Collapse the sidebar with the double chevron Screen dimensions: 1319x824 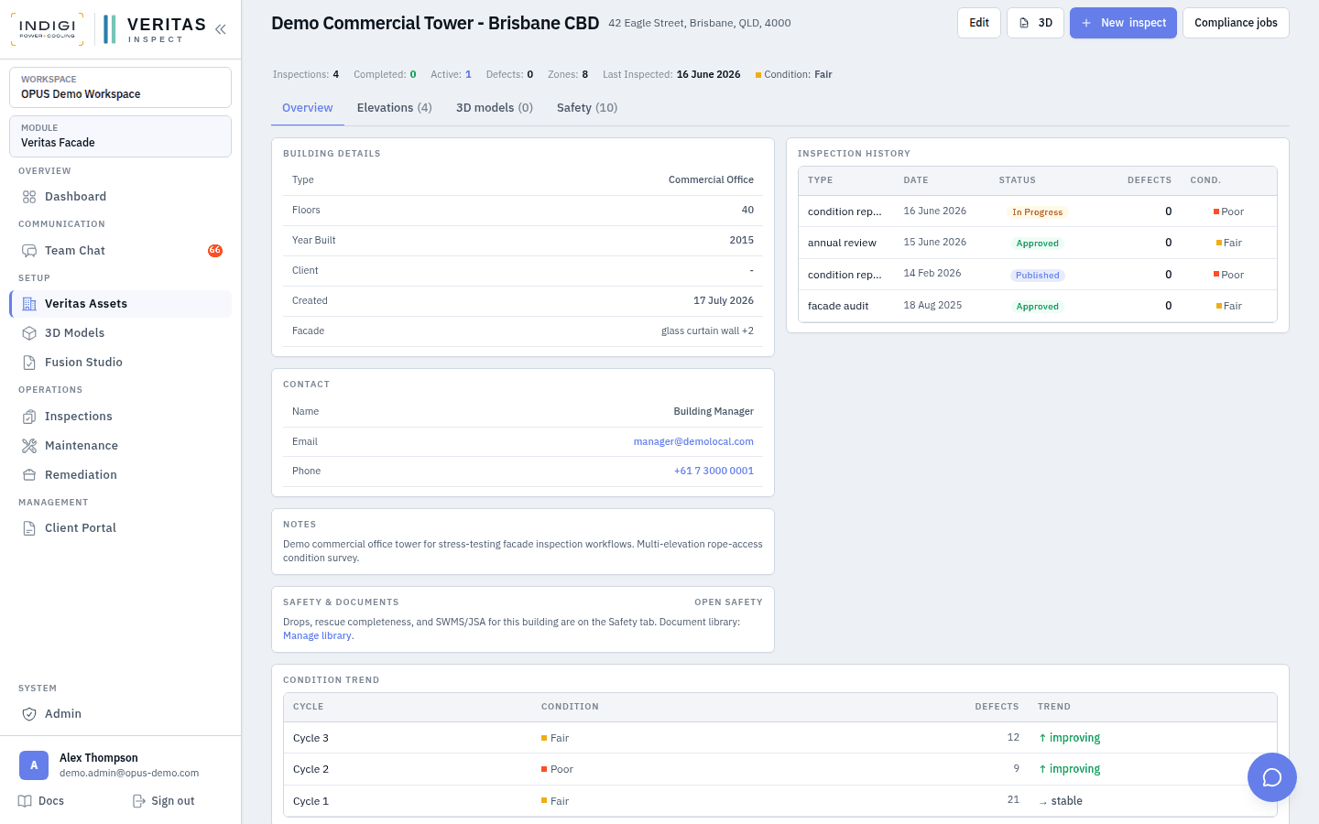pos(221,29)
